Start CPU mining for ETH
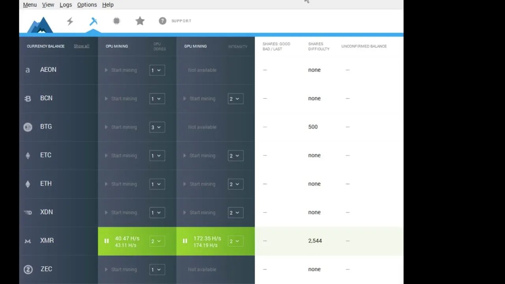 (x=121, y=184)
